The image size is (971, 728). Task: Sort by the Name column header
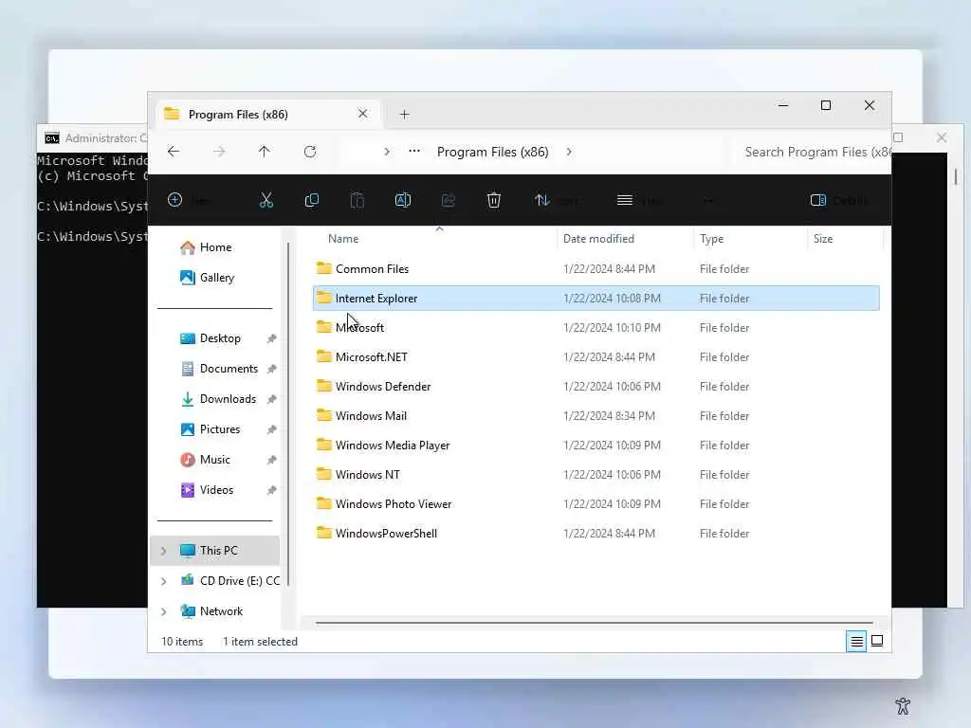click(x=343, y=238)
